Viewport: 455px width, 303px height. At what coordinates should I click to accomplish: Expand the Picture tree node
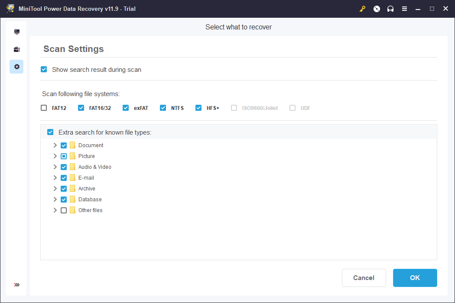[x=55, y=156]
